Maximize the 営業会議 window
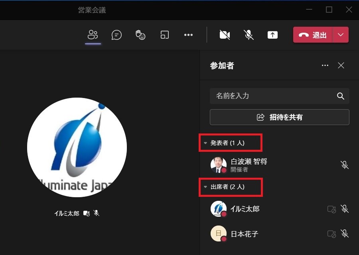The width and height of the screenshot is (359, 255). (x=329, y=10)
